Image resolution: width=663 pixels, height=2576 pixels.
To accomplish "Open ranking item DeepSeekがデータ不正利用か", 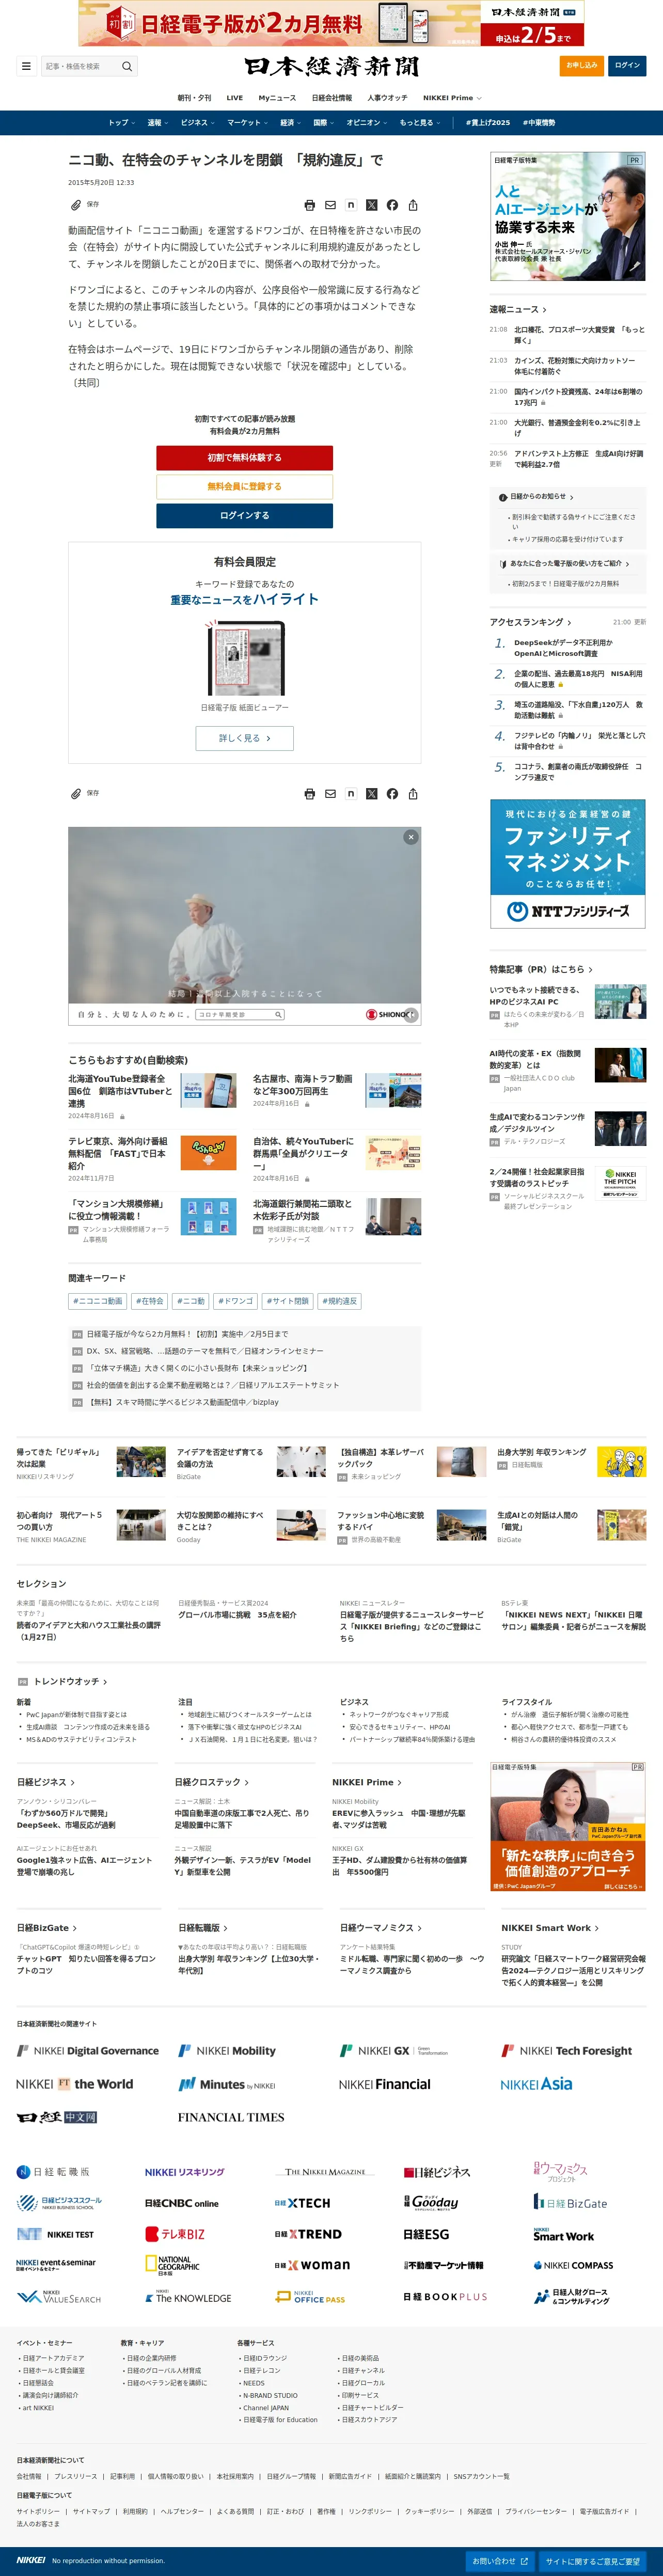I will point(563,648).
